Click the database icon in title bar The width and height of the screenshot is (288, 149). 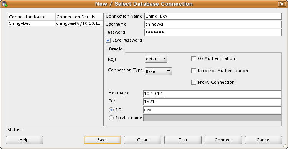(4, 4)
